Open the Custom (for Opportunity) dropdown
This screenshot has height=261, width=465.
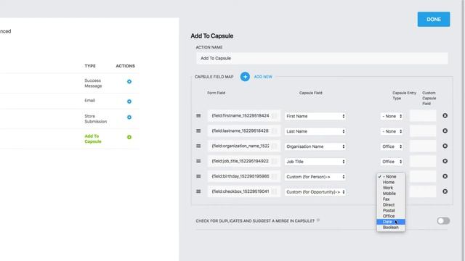click(x=315, y=191)
